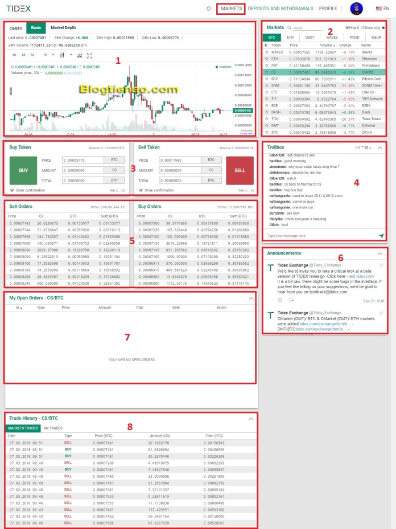Like the first Tidex announcement tweet
Screen dimensions: 396x529
point(280,300)
